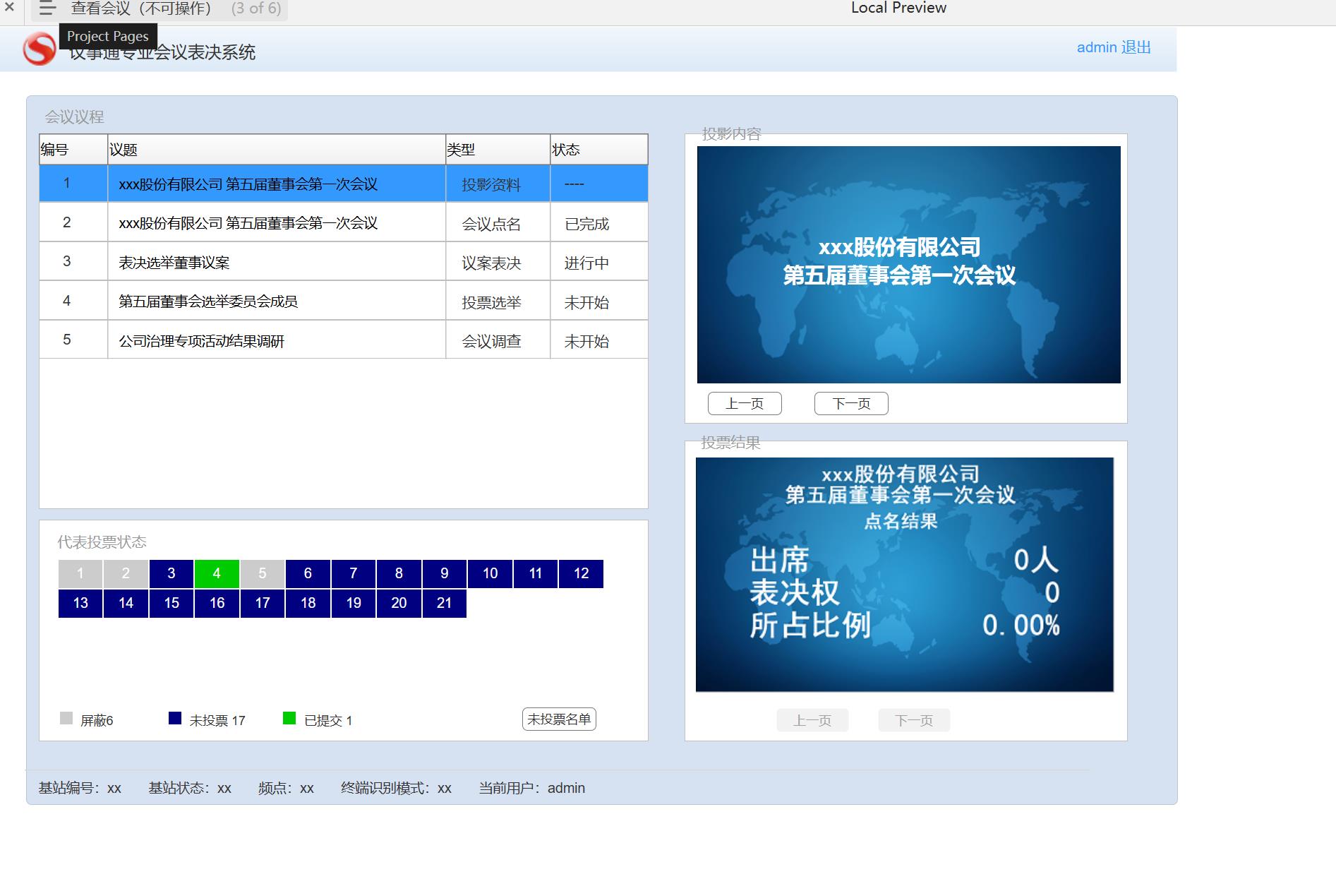
Task: Click the green 已提交 legend swatch
Action: click(x=289, y=718)
